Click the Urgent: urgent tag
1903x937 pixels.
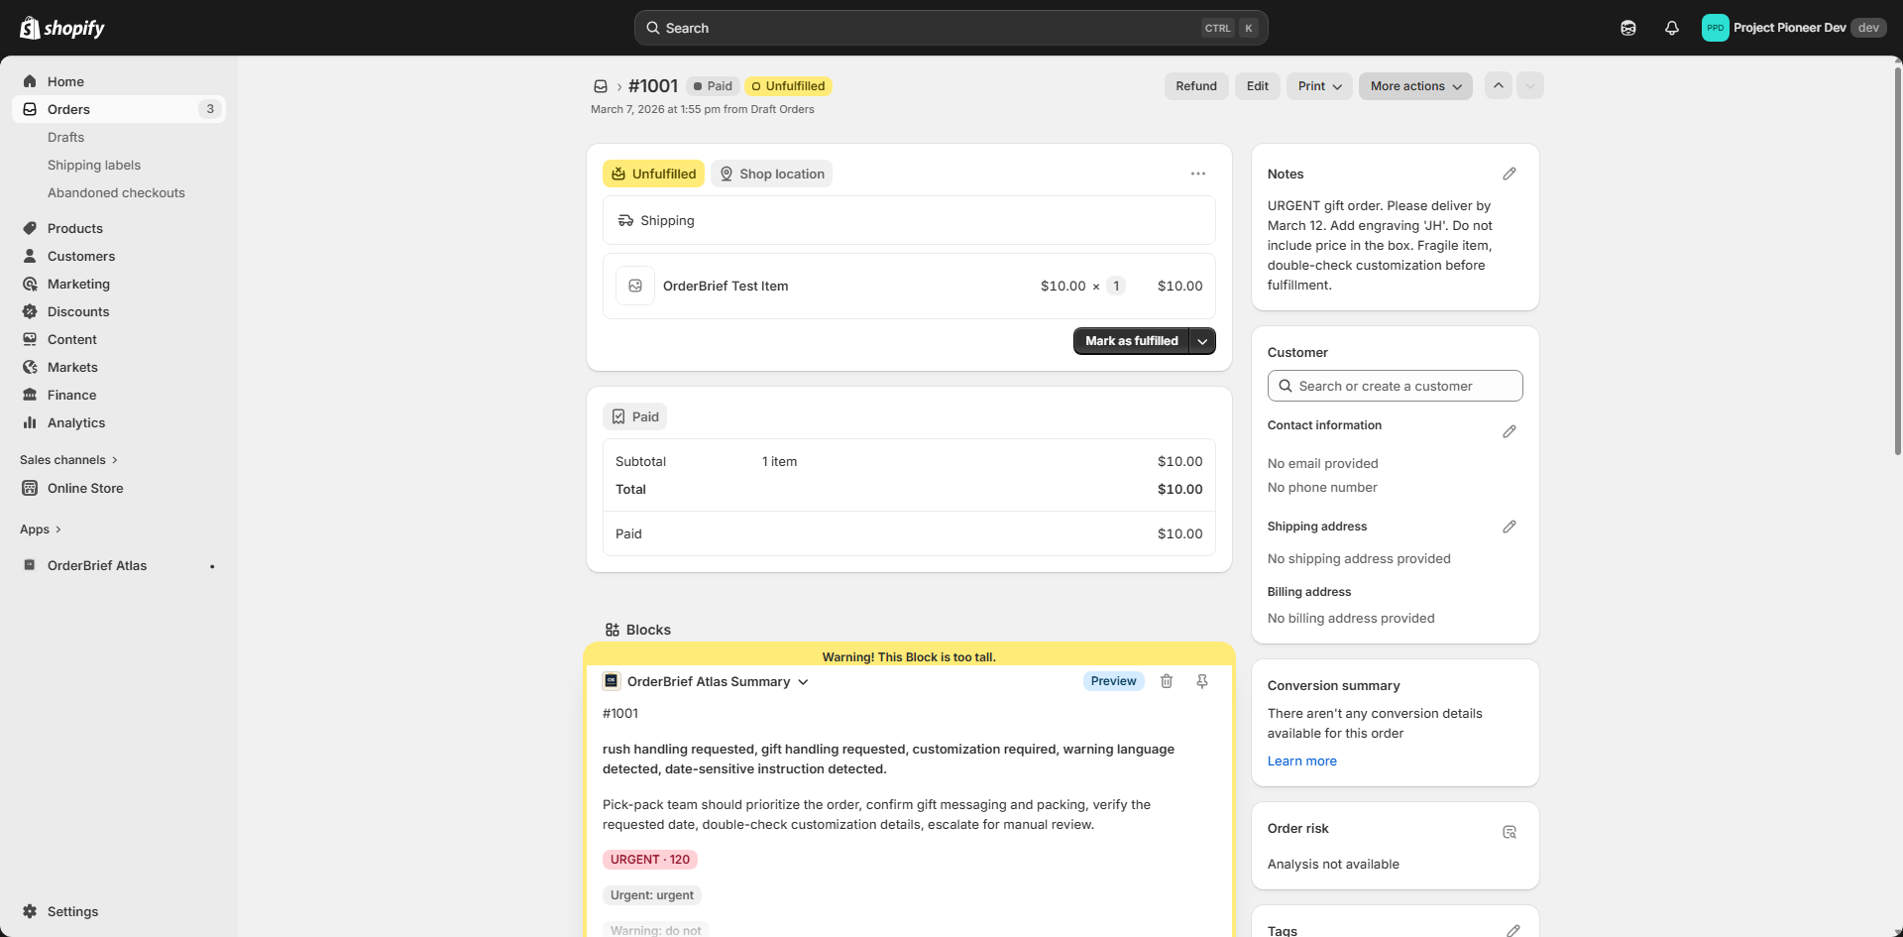click(x=652, y=895)
